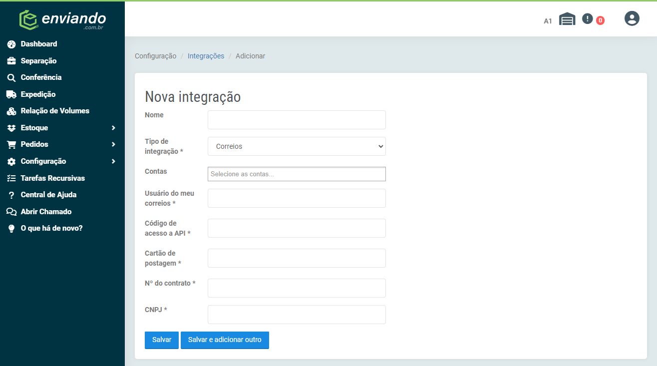
Task: Open Conferência sidebar item
Action: pyautogui.click(x=41, y=77)
